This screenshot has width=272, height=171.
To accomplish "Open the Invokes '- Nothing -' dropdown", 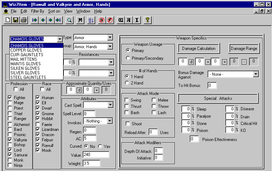I will click(x=109, y=121).
